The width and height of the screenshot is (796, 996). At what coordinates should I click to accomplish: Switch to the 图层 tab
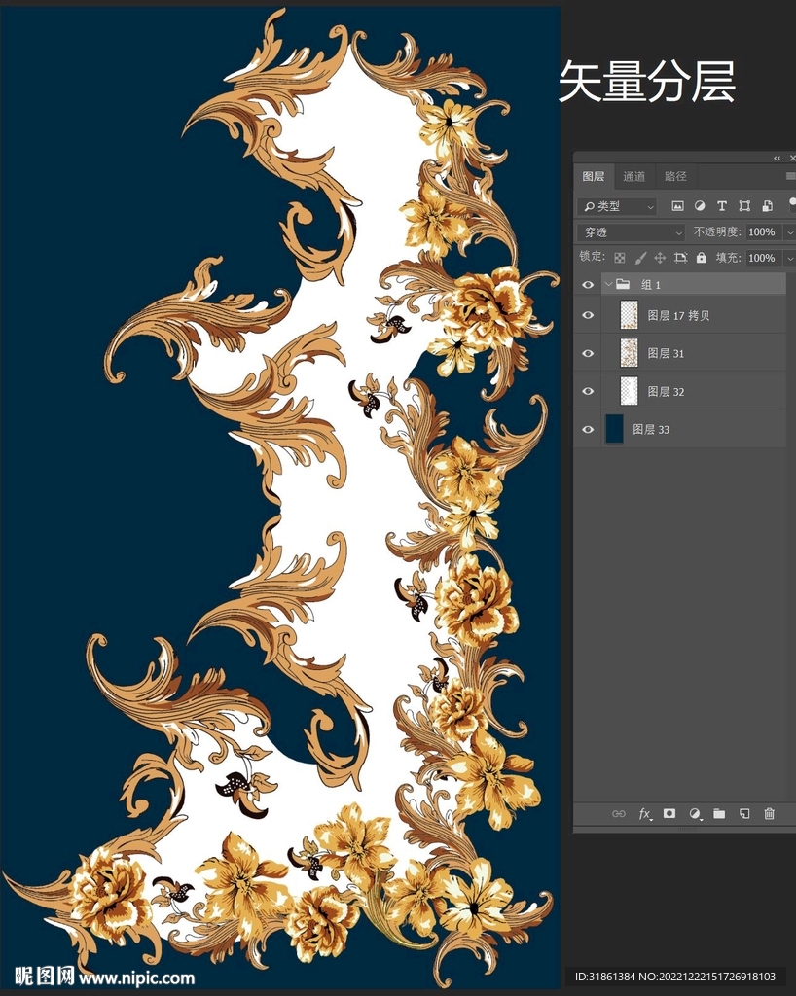click(x=594, y=176)
